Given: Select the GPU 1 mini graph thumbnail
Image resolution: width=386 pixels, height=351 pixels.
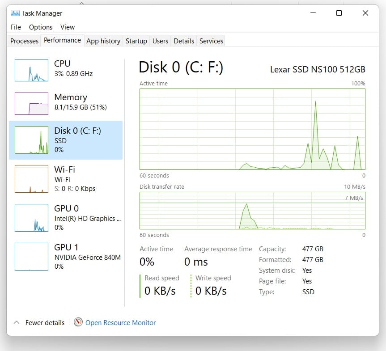Looking at the screenshot, I should [x=31, y=257].
